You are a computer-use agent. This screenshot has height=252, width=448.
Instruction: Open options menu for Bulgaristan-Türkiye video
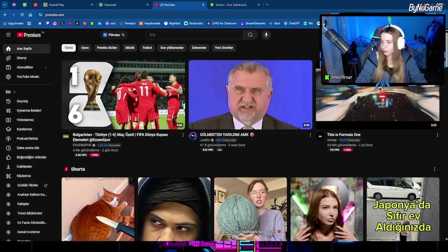pyautogui.click(x=183, y=135)
